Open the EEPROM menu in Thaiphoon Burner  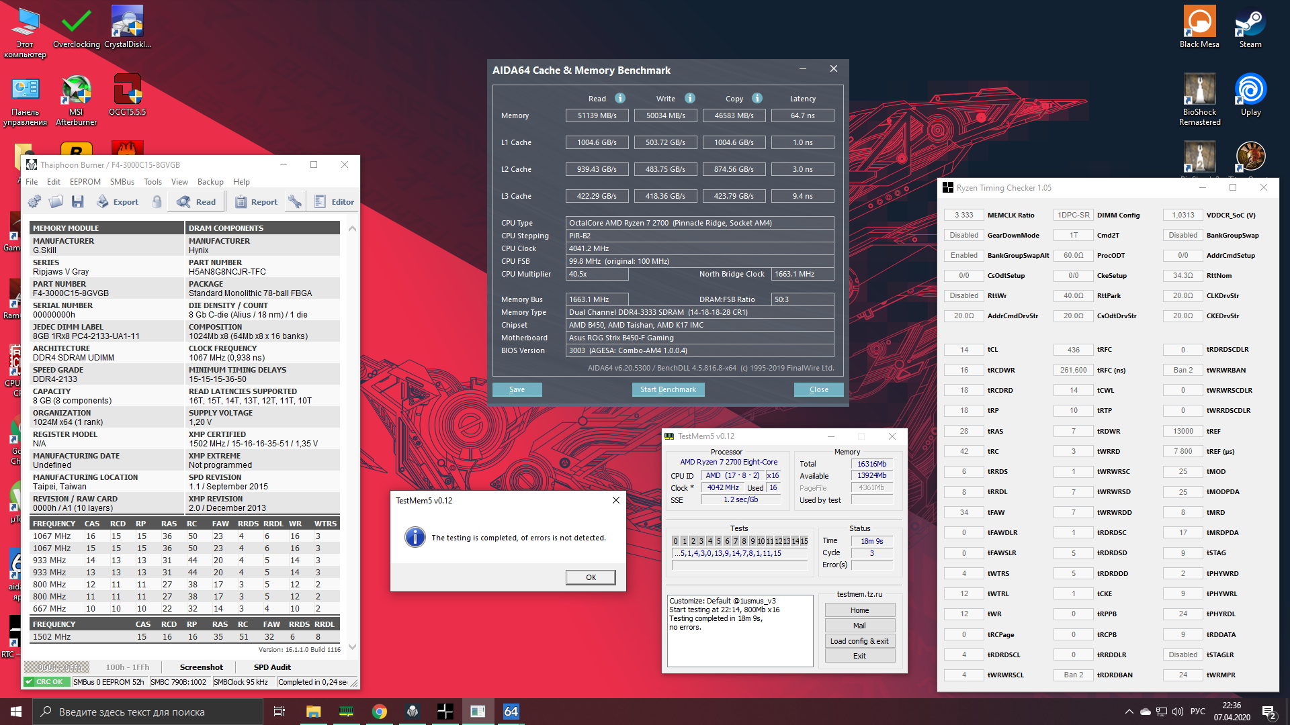point(85,182)
